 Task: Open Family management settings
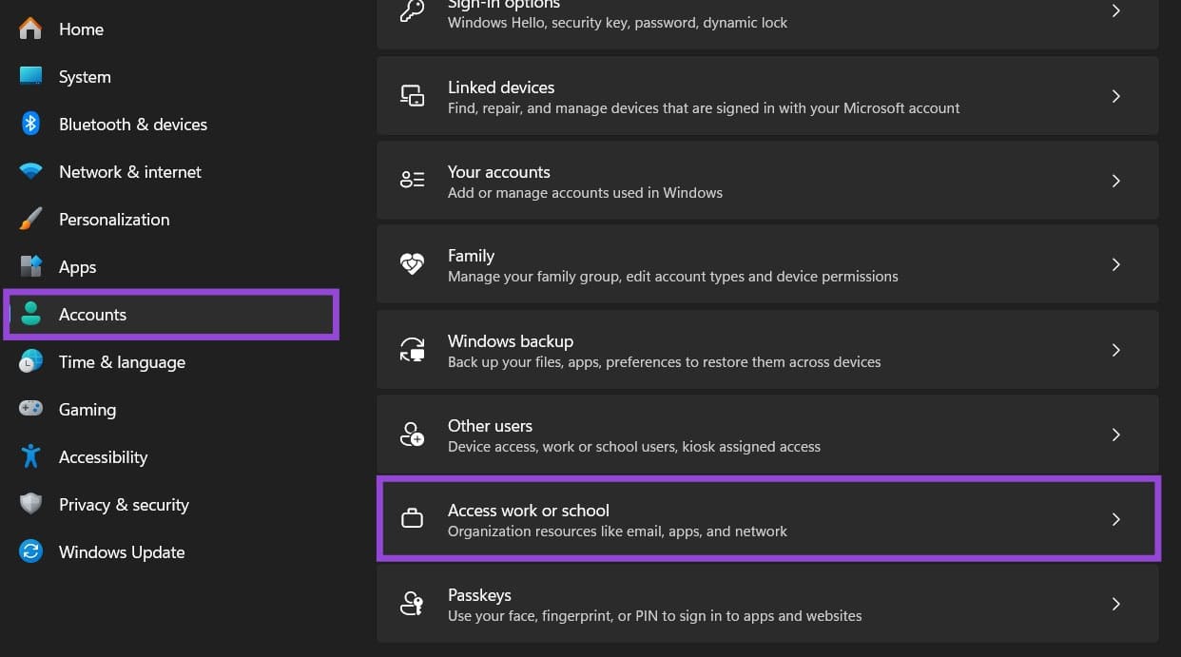[767, 263]
